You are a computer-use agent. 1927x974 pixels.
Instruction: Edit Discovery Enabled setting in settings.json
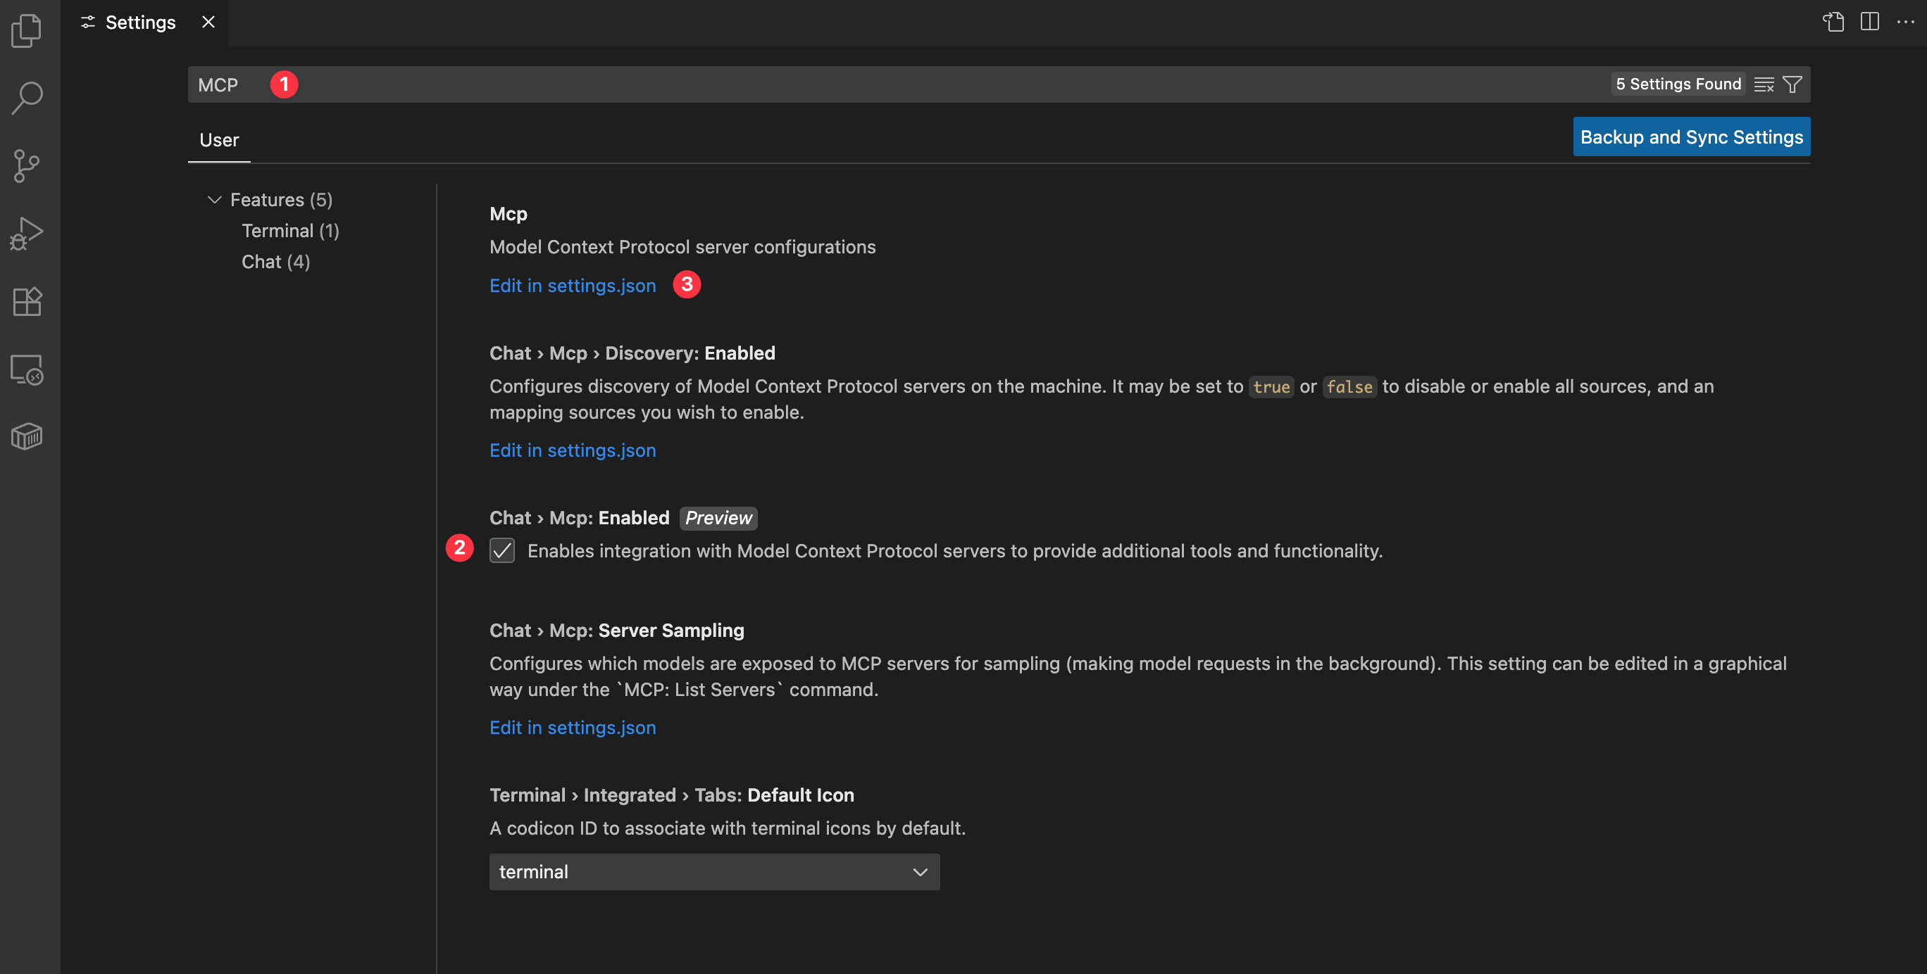click(573, 450)
